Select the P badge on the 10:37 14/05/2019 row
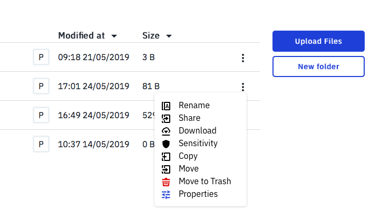This screenshot has height=219, width=380. pos(41,144)
